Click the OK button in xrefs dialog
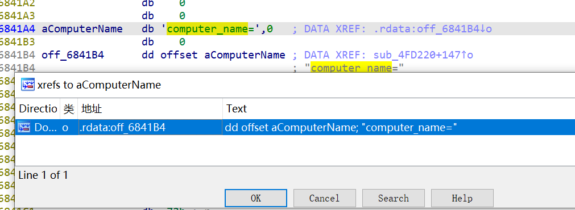Image resolution: width=575 pixels, height=210 pixels. pos(255,198)
